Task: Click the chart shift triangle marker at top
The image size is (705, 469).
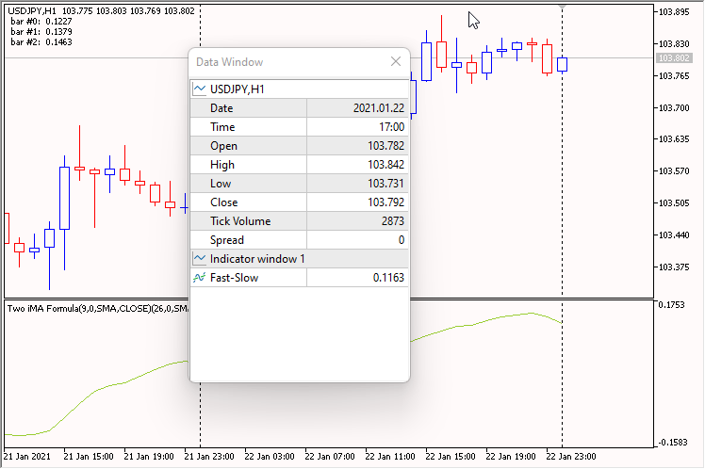Action: pos(562,7)
